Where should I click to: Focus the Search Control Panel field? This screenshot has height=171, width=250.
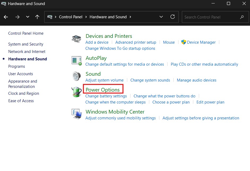click(x=215, y=17)
